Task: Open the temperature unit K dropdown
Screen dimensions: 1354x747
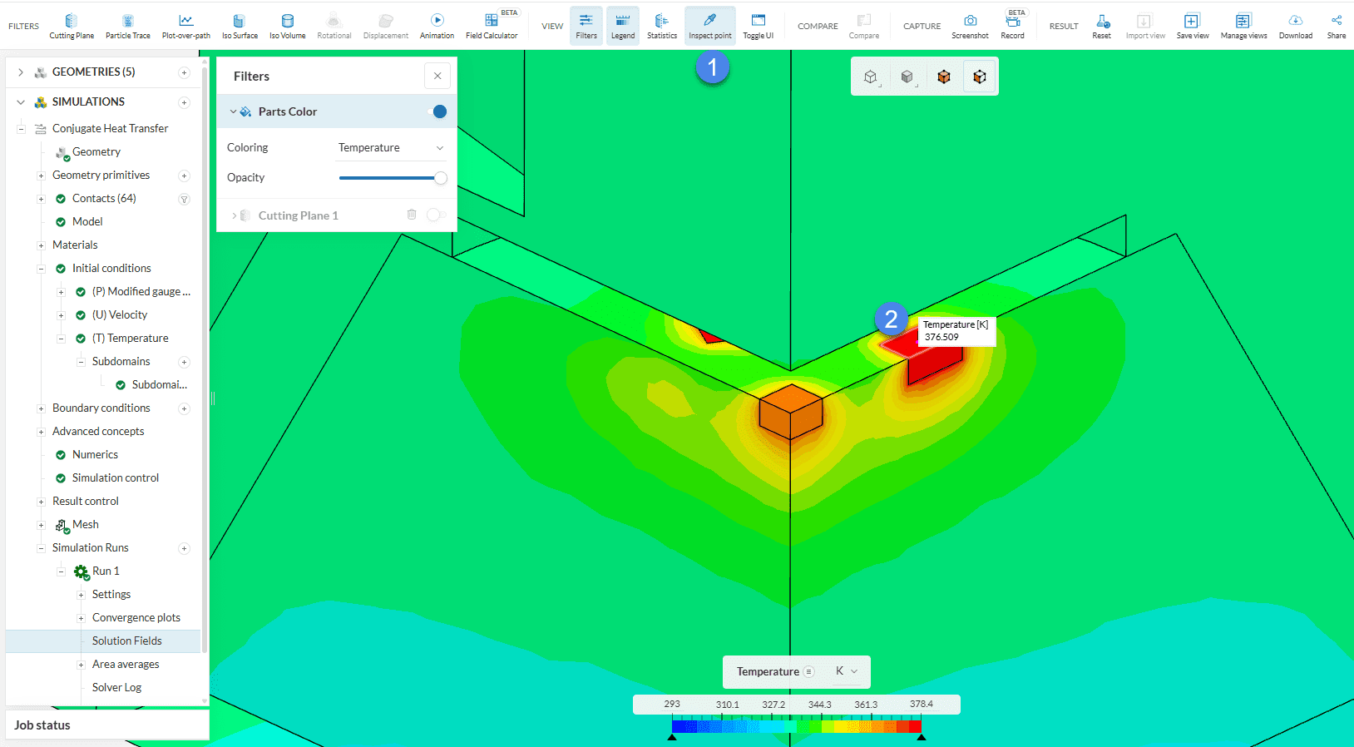Action: coord(847,671)
